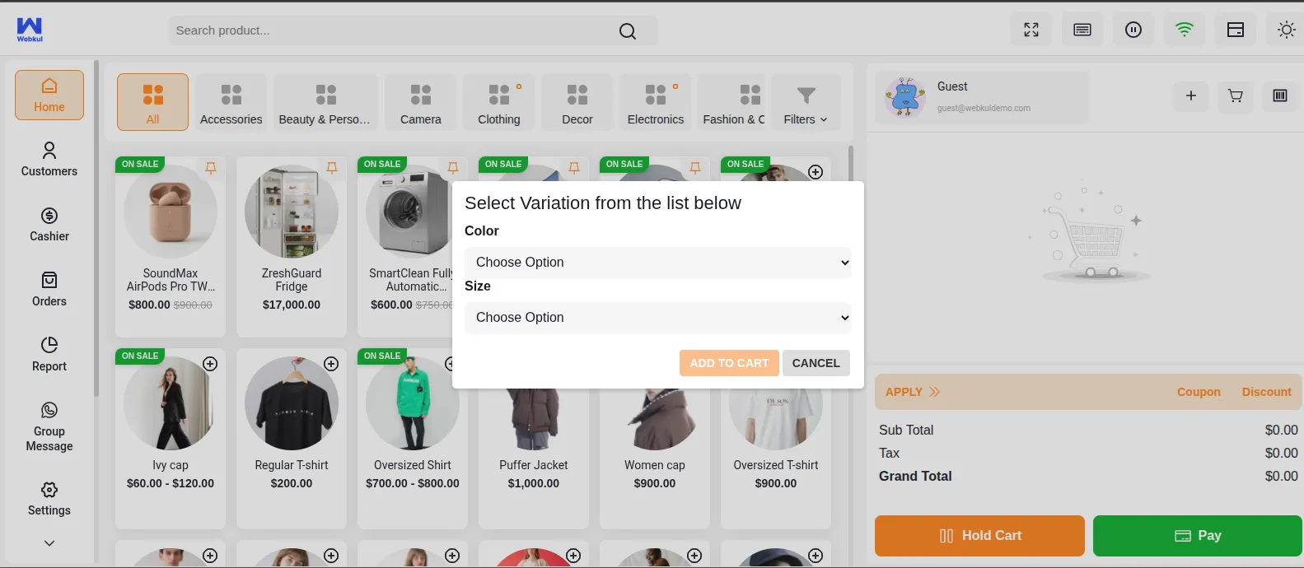
Task: Click Puffer Jacket product name
Action: 534,465
